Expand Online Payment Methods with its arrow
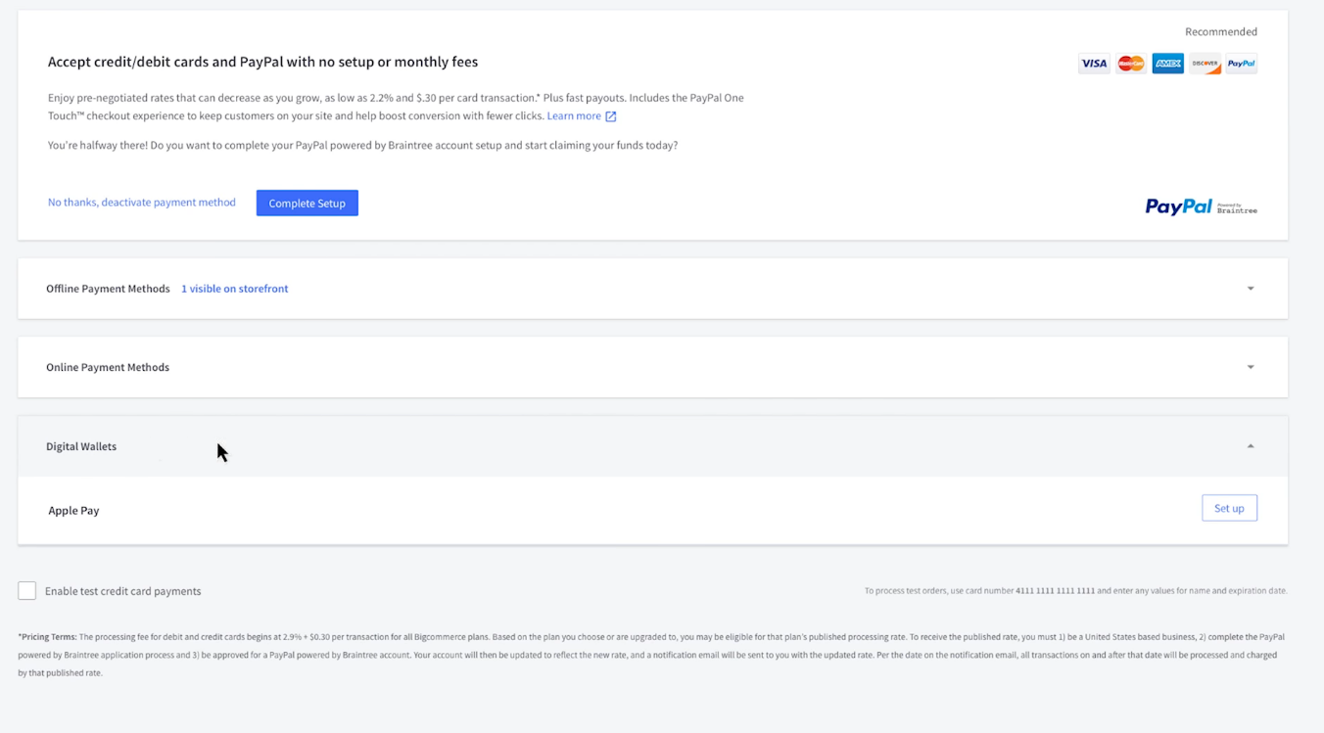This screenshot has width=1324, height=733. click(1251, 367)
